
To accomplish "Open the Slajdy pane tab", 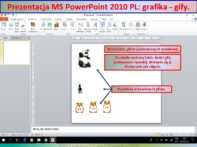I will point(5,38).
